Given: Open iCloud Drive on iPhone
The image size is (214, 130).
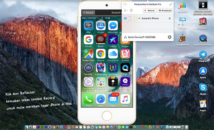Looking at the screenshot, I should [113, 54].
